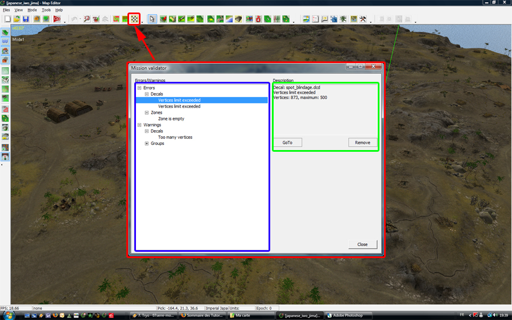512x320 pixels.
Task: Open the Tools menu
Action: (x=46, y=10)
